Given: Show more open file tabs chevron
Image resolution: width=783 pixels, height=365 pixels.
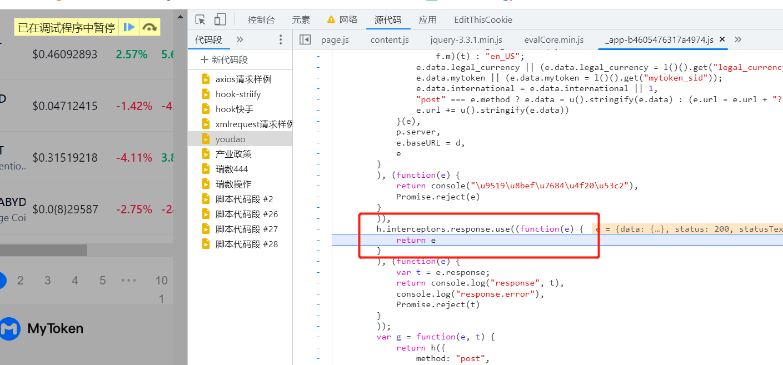Looking at the screenshot, I should [x=738, y=39].
